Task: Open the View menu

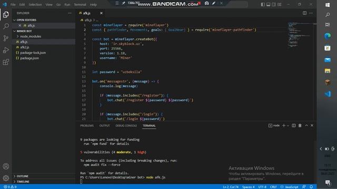Action: click(x=49, y=5)
